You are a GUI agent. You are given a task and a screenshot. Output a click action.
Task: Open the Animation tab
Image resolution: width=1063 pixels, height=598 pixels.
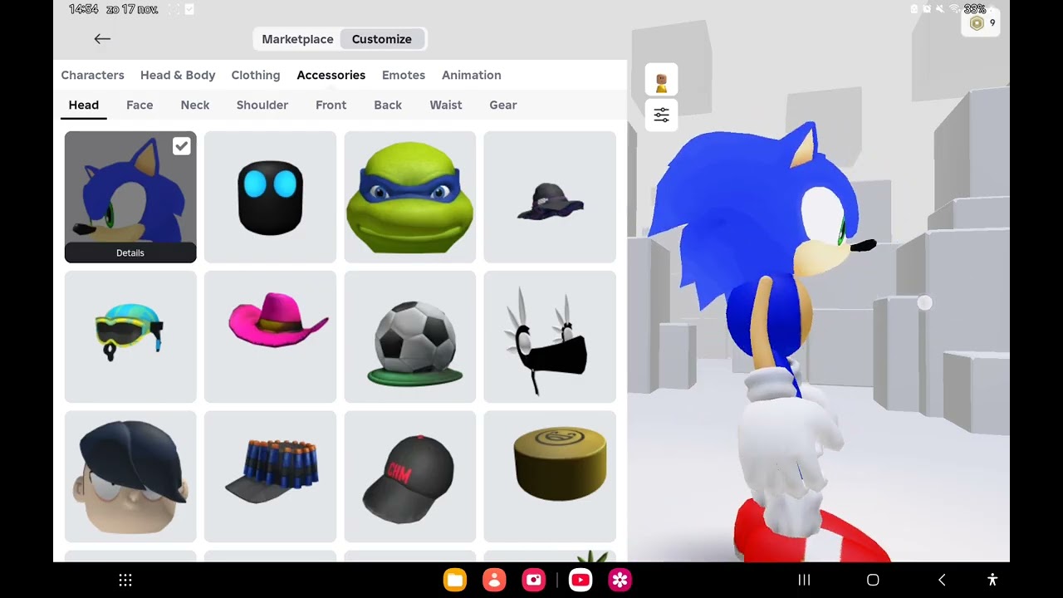[x=472, y=75]
